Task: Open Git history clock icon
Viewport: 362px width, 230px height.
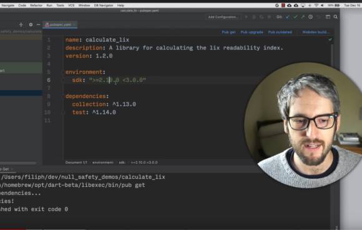Action: coord(311,17)
